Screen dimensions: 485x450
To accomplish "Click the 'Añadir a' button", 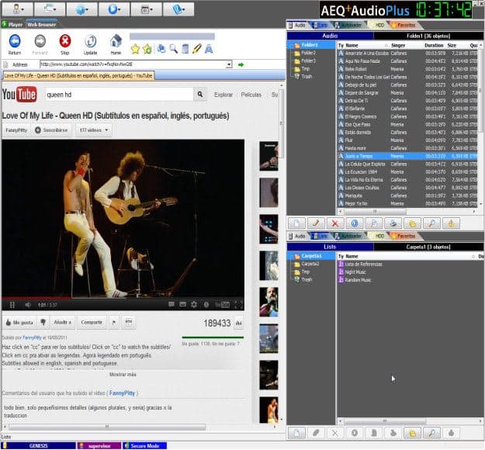I will 62,323.
